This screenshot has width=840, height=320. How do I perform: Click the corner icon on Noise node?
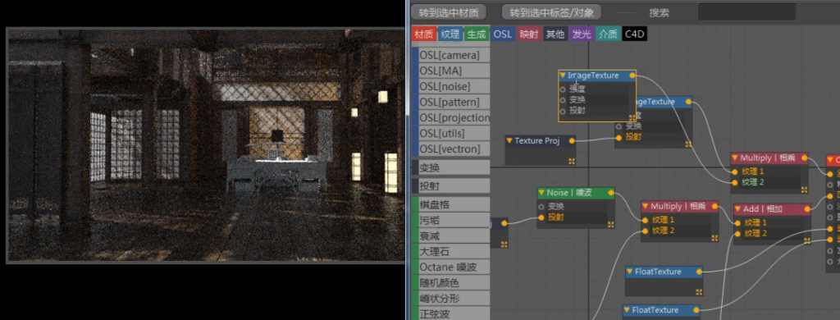coord(610,225)
